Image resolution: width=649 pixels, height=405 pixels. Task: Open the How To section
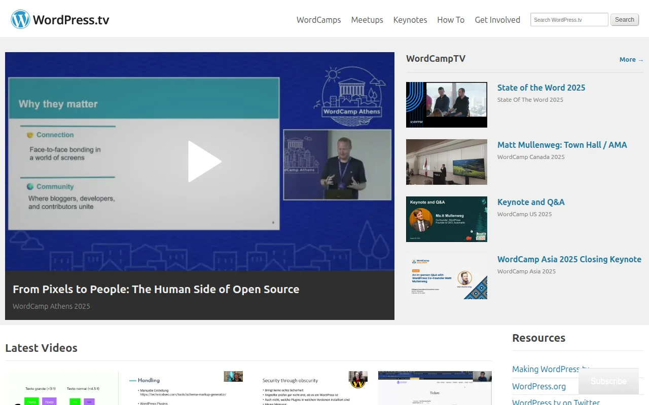tap(450, 20)
